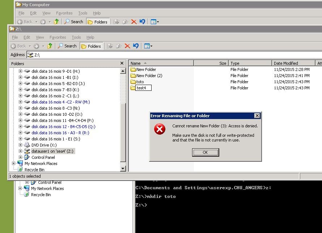Click Back in the Z:\ window toolbar
322x233 pixels.
18,46
